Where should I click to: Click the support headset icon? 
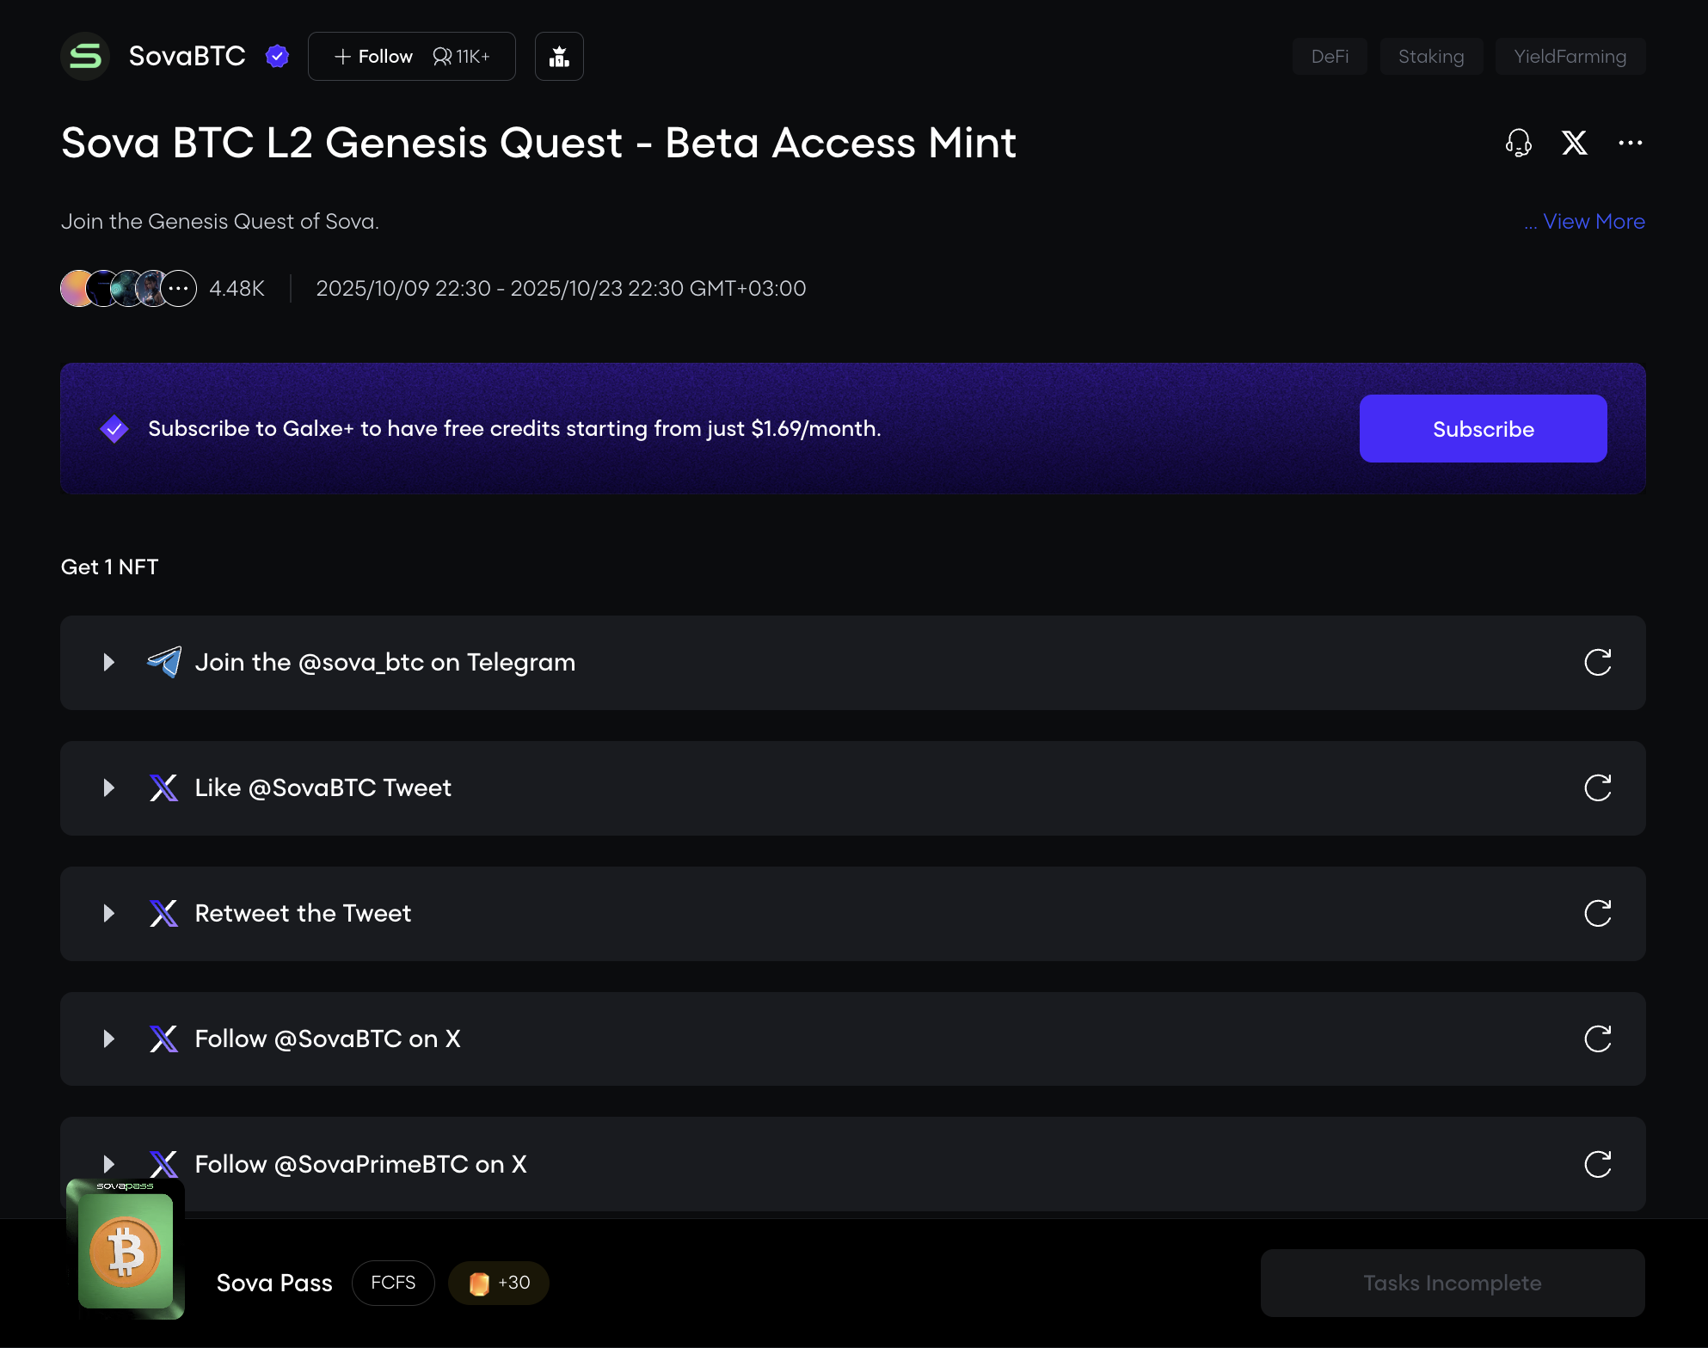tap(1518, 143)
